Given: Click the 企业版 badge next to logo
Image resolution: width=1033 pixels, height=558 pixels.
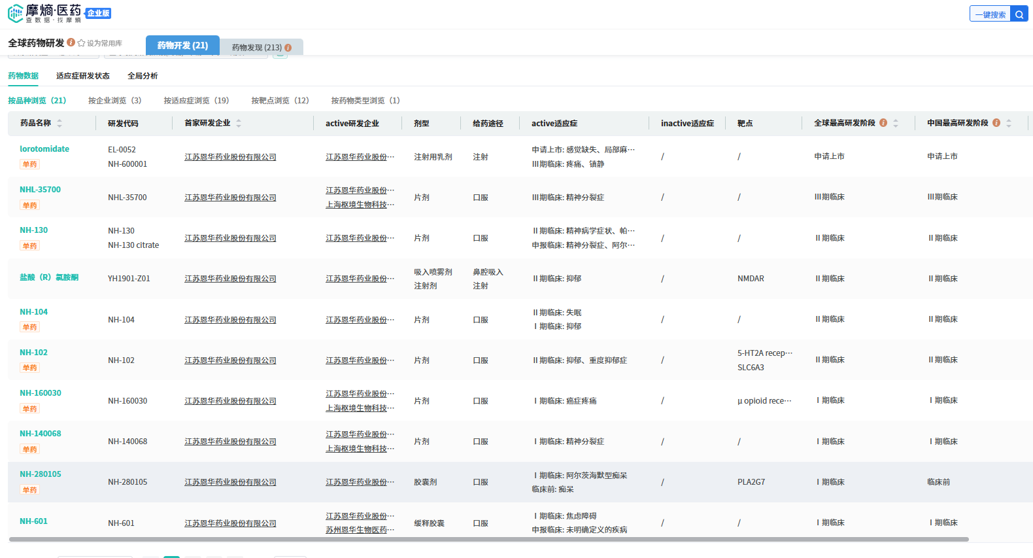Looking at the screenshot, I should point(99,13).
